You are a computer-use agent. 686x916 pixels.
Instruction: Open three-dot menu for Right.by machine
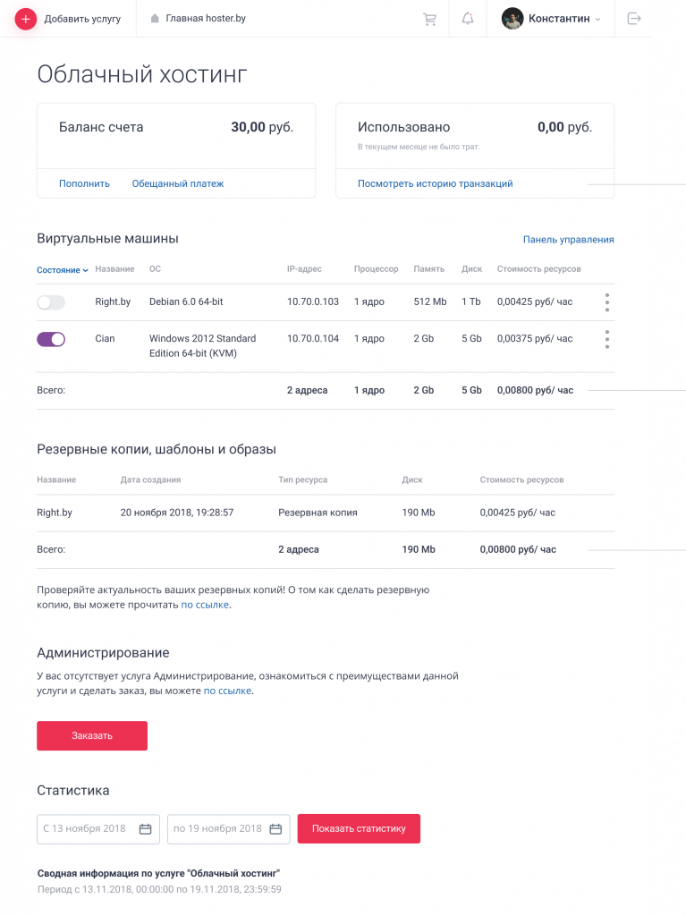(607, 302)
